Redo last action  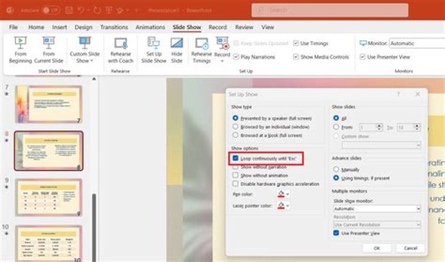tap(97, 11)
